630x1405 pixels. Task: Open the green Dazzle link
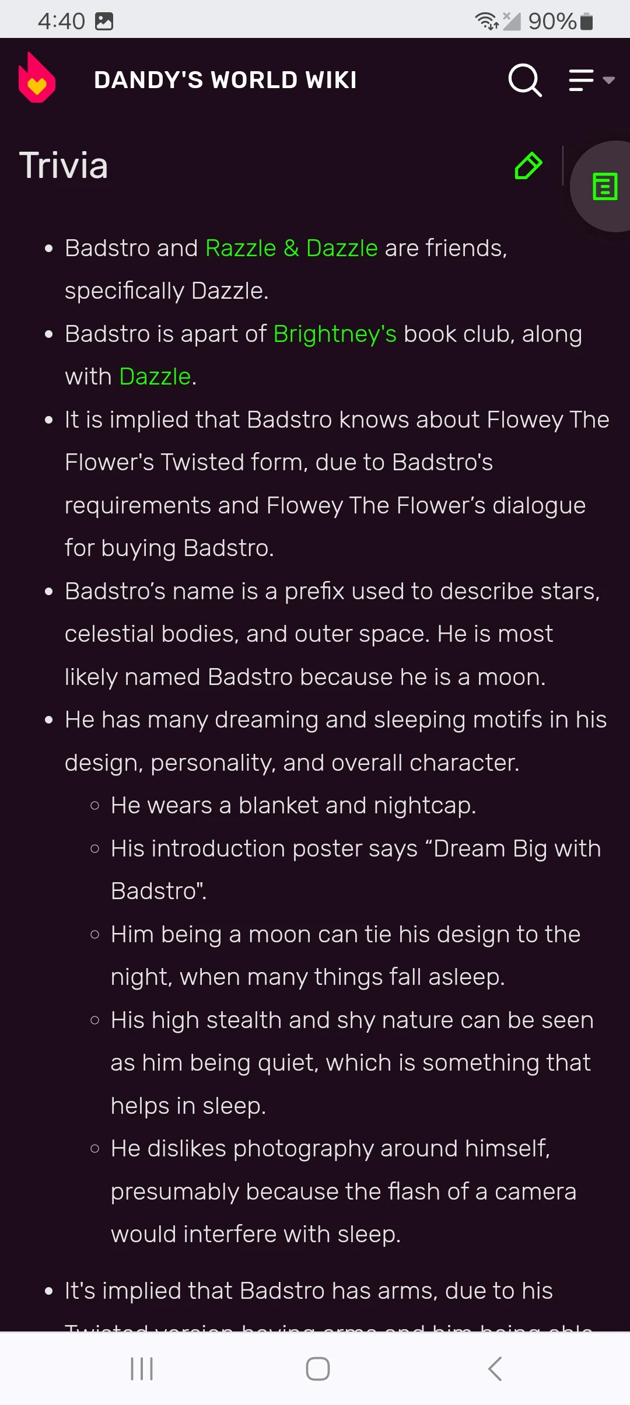[x=155, y=377]
